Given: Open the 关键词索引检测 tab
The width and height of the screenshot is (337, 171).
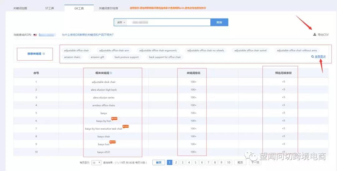Looking at the screenshot, I should (108, 8).
